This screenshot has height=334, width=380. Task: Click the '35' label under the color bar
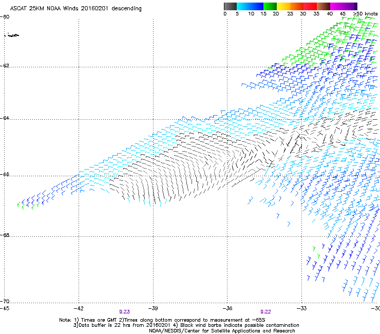click(316, 14)
